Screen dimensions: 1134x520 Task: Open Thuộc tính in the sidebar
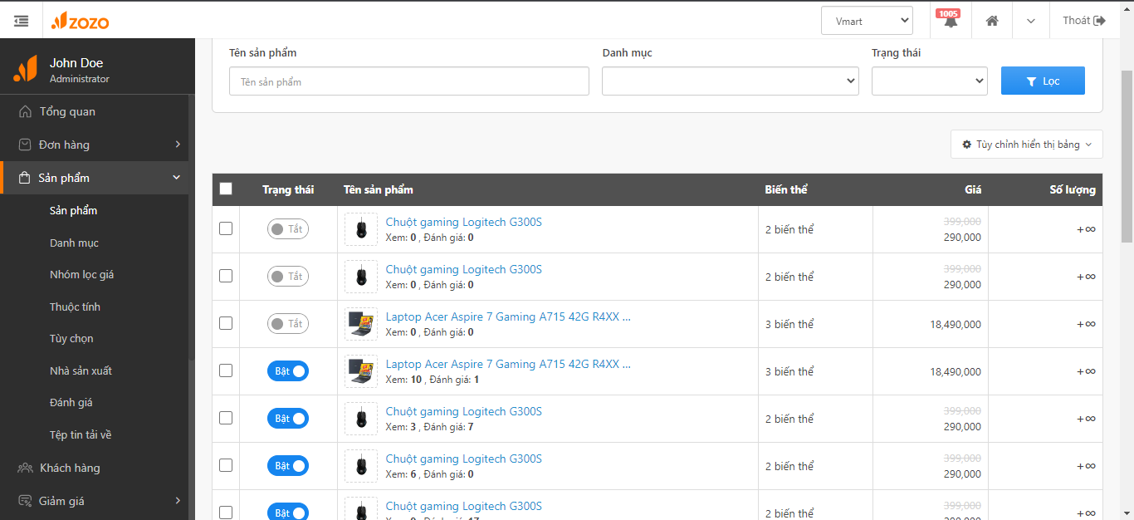click(x=75, y=307)
